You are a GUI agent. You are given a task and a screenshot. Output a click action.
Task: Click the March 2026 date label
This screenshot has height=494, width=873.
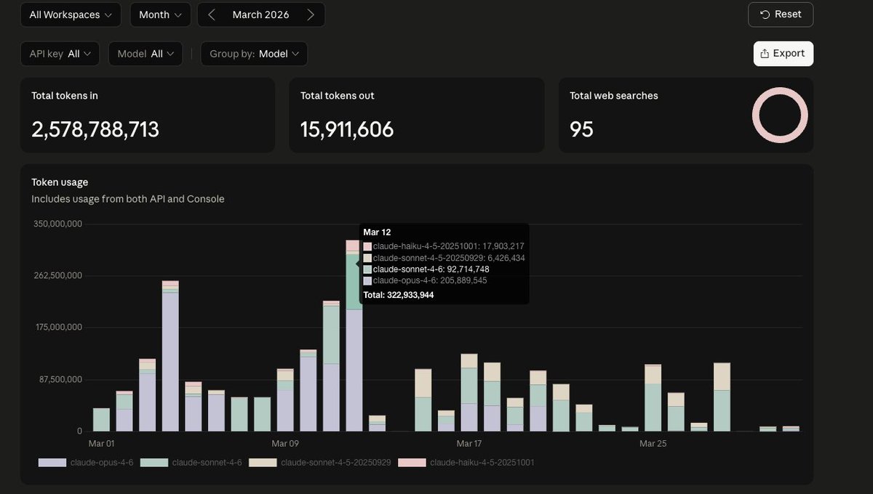click(260, 15)
